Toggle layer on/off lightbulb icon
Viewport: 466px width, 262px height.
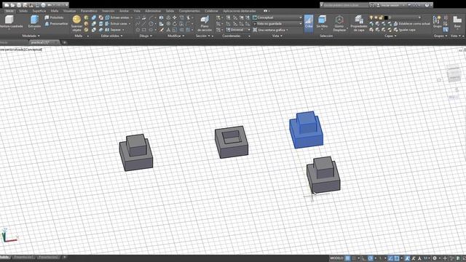[371, 17]
